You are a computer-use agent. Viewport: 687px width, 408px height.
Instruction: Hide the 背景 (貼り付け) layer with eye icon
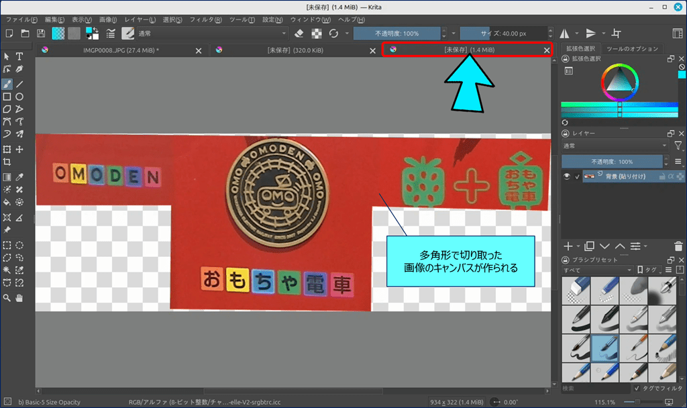tap(568, 176)
